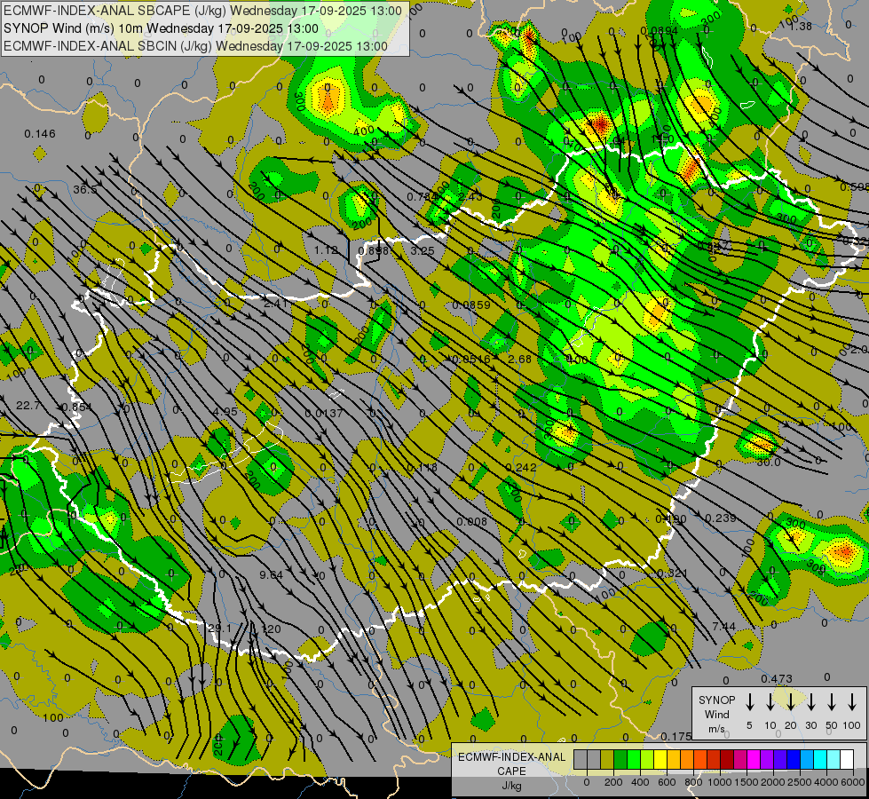The width and height of the screenshot is (869, 799).
Task: Click the m/s unit in the wind legend
Action: (x=716, y=729)
